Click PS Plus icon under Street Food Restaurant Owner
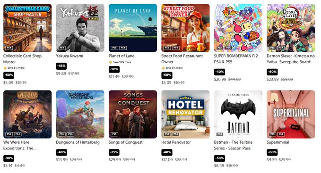Viewport: 321px width, 173px height. point(163,68)
